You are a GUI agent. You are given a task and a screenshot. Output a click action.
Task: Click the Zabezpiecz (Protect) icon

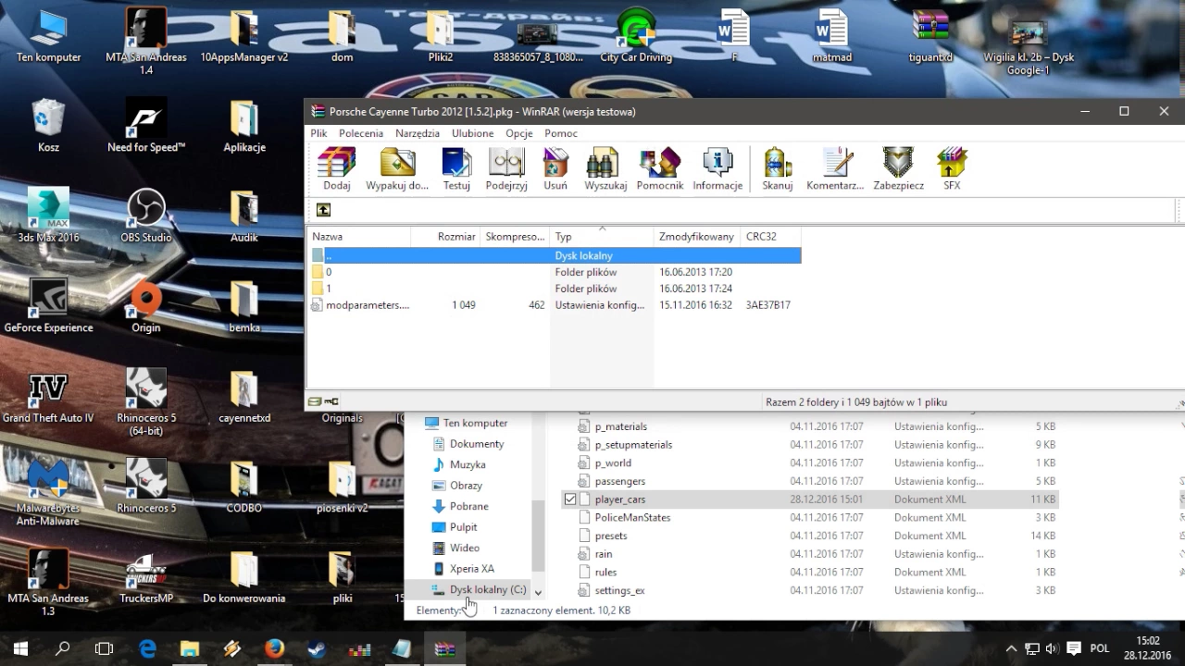899,168
